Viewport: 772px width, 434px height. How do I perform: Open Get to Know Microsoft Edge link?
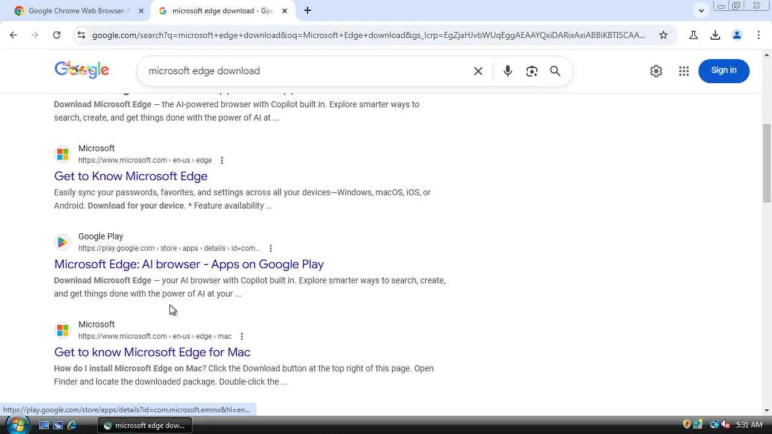click(x=131, y=176)
